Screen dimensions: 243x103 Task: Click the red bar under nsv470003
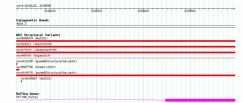click(x=126, y=52)
